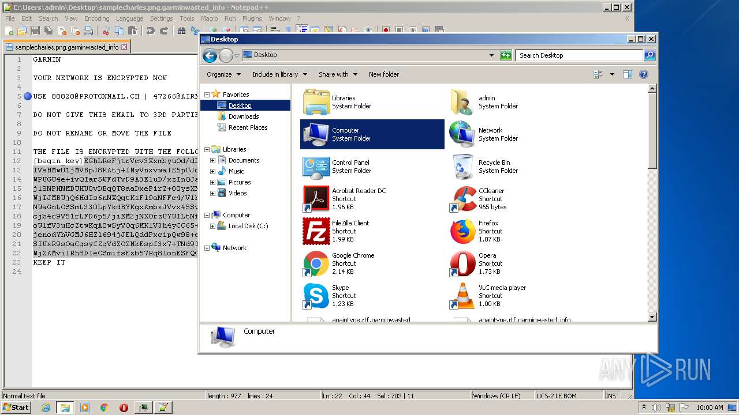This screenshot has width=739, height=415.
Task: Toggle the Explorer preview pane button
Action: 628,74
